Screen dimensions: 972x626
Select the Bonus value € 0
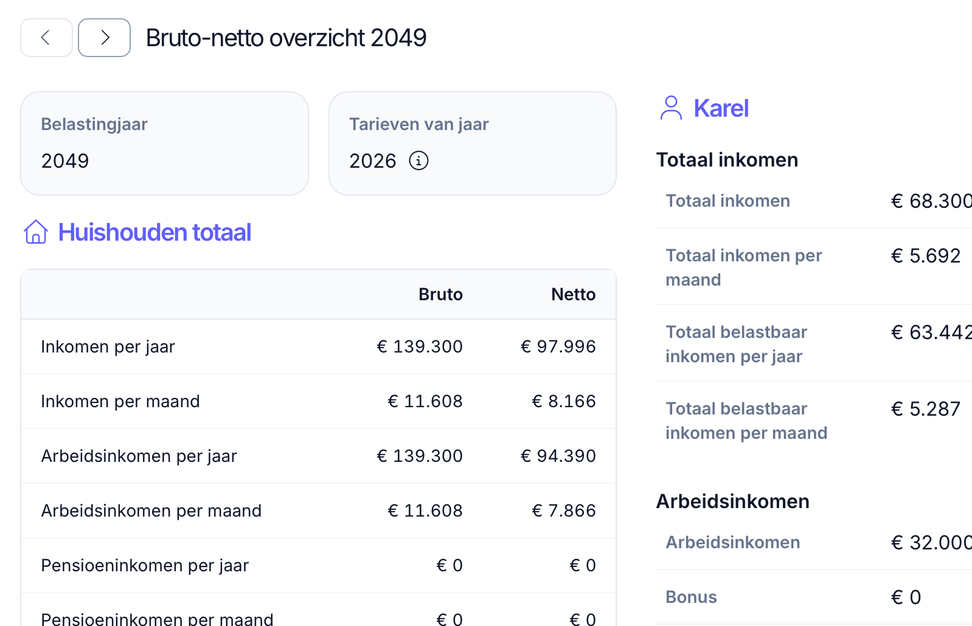coord(906,597)
